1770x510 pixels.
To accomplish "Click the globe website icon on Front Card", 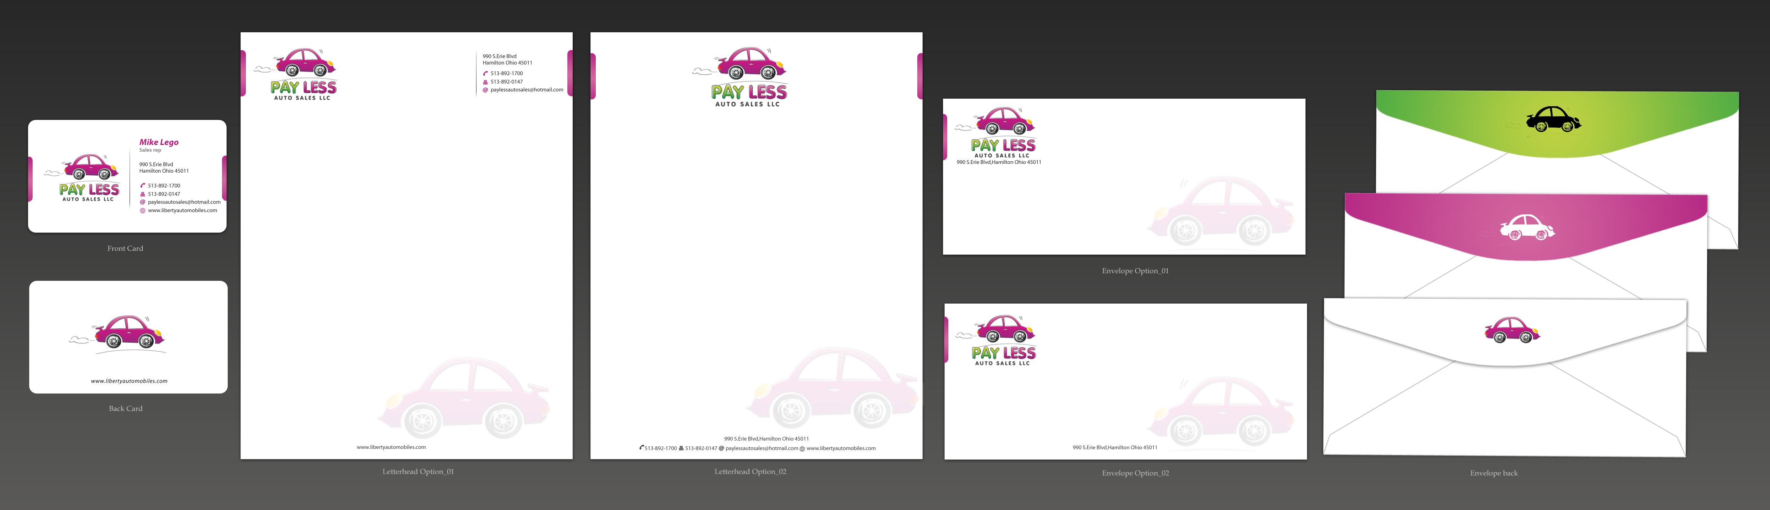I will [143, 210].
